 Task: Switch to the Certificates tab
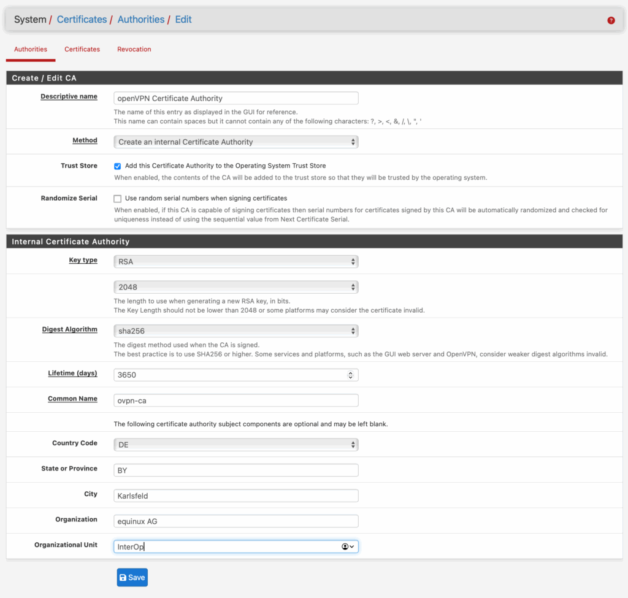[82, 49]
